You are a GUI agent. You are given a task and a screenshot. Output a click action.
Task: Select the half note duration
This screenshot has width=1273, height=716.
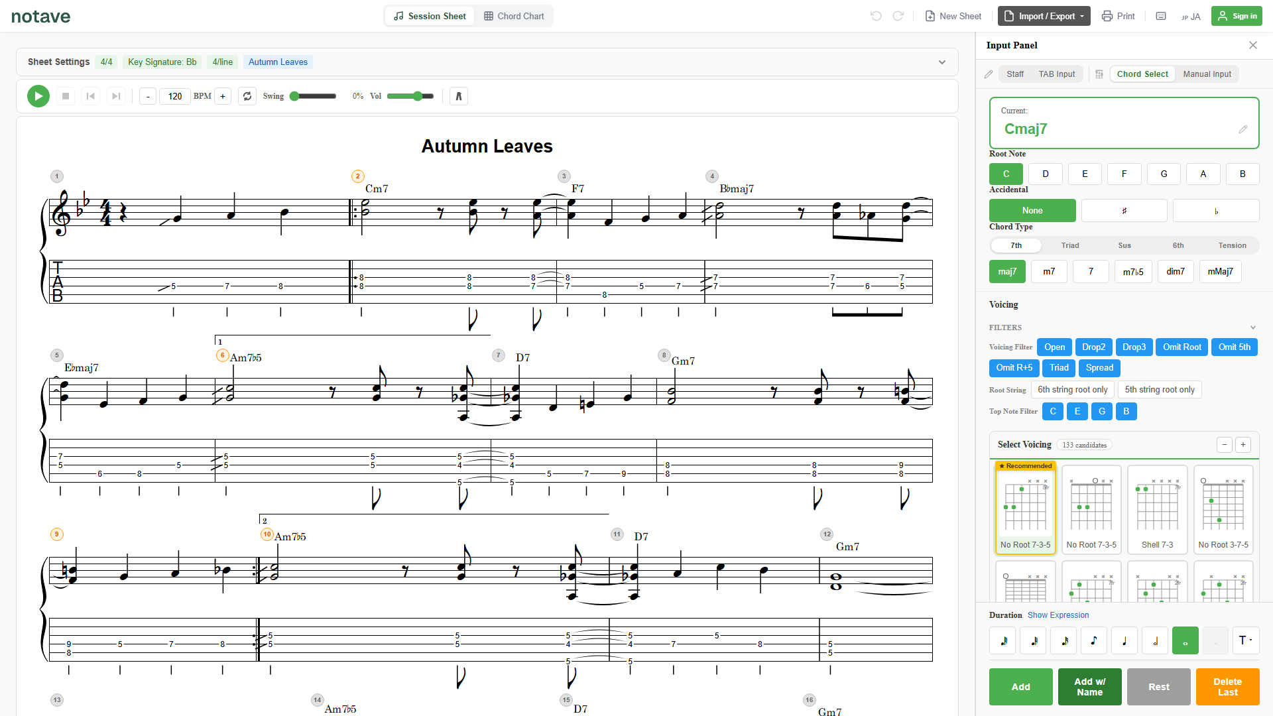[x=1155, y=640]
